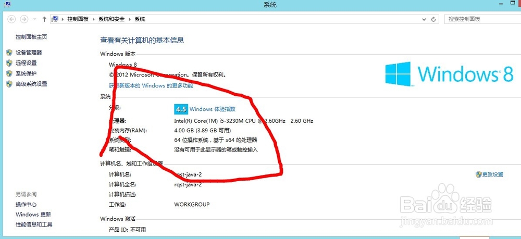The image size is (521, 239).
Task: Click the 产品 ID: 不可用 text
Action: coord(127,230)
